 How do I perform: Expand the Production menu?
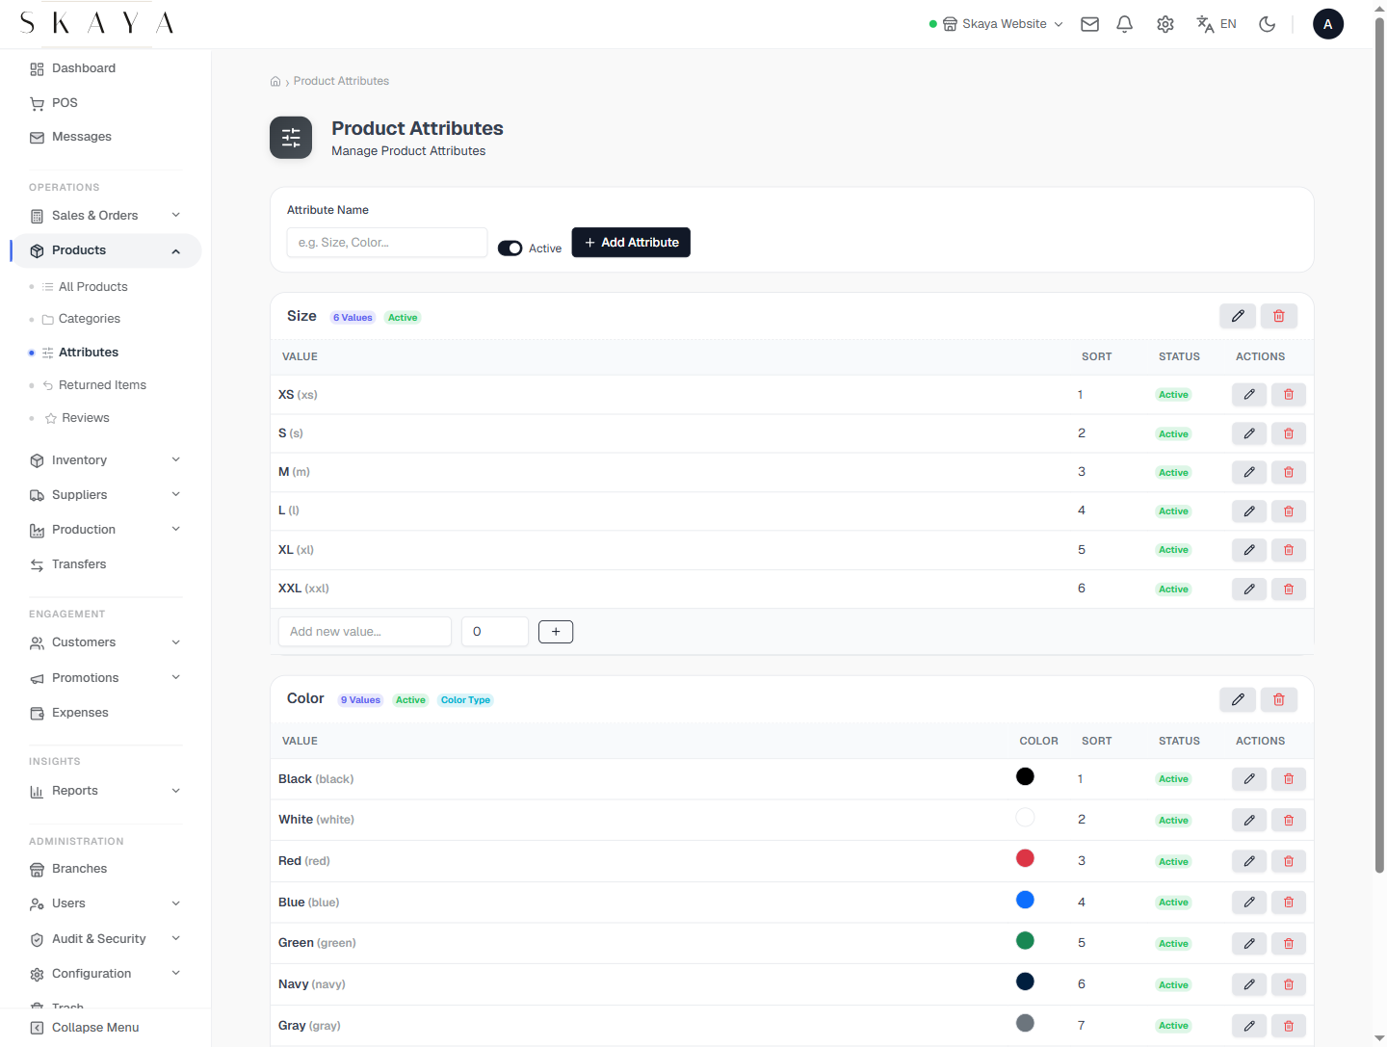point(106,530)
